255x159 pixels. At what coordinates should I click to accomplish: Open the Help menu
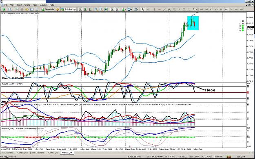[x=52, y=5]
